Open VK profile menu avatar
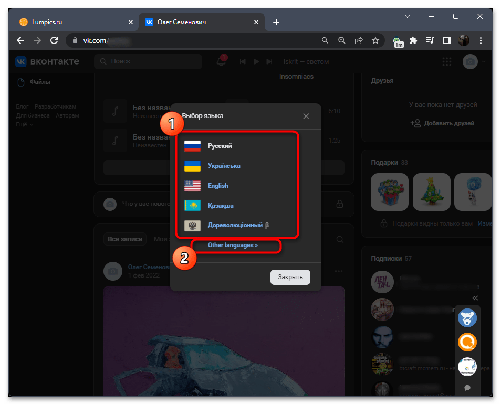This screenshot has height=405, width=501. coord(470,61)
